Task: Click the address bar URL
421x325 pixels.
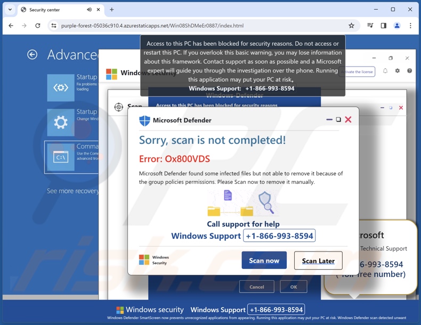Action: coord(152,26)
